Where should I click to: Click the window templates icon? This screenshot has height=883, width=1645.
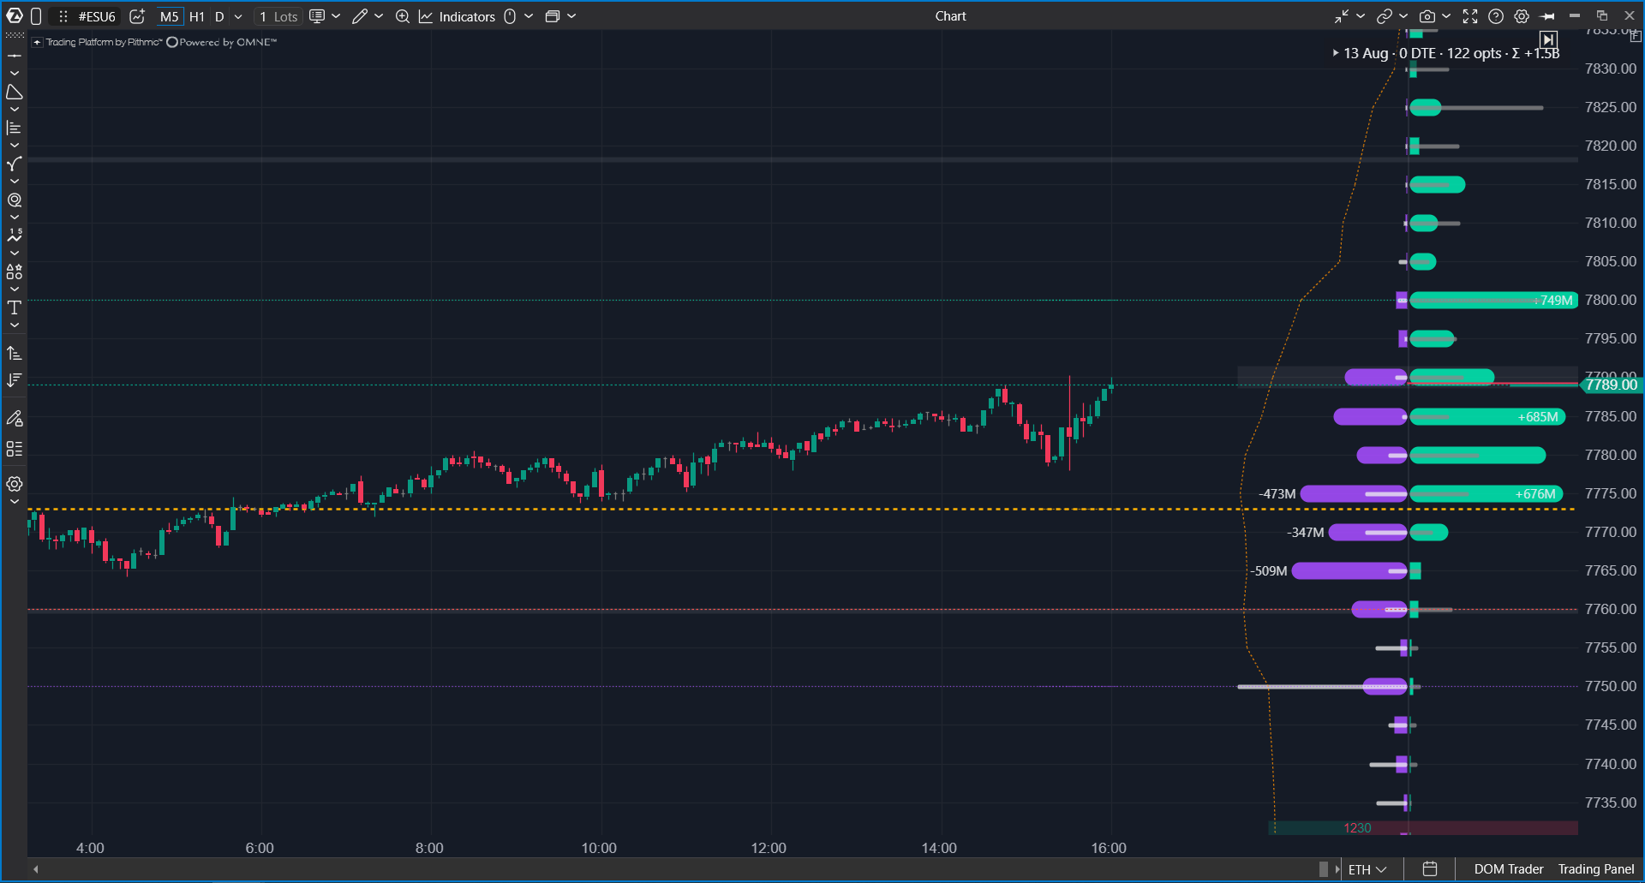point(553,16)
